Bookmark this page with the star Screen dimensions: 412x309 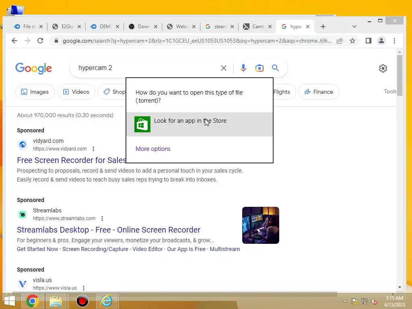352,41
